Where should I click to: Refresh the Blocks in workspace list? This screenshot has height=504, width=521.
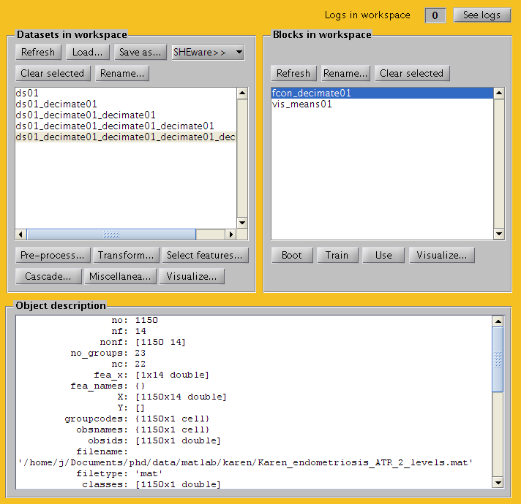tap(293, 73)
